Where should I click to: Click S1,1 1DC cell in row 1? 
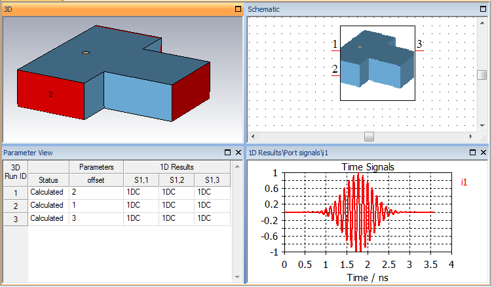point(142,192)
